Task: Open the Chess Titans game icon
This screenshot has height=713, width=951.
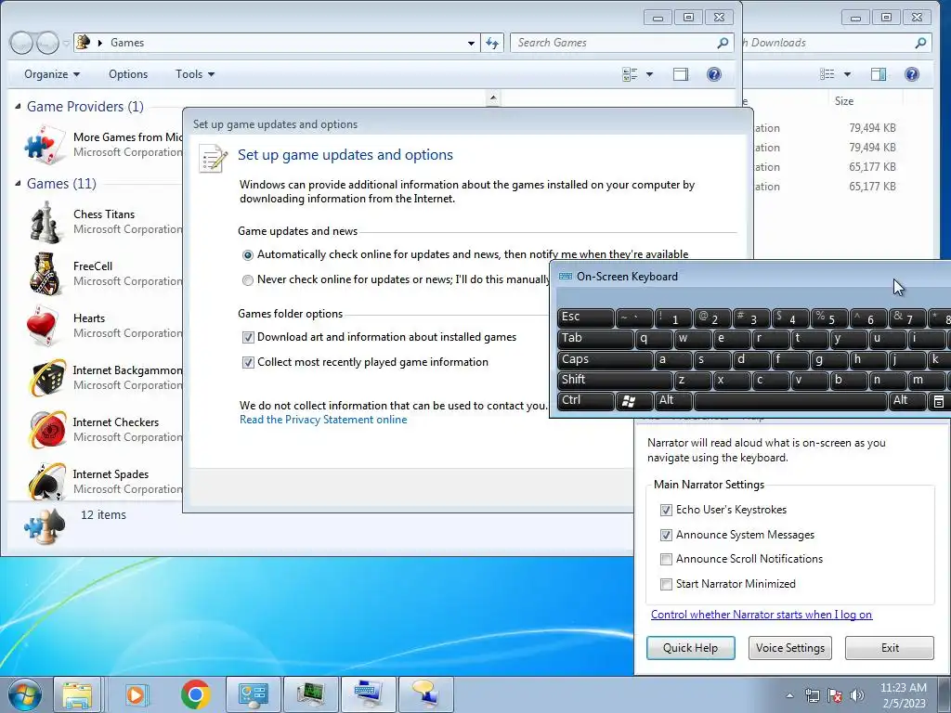Action: (46, 223)
